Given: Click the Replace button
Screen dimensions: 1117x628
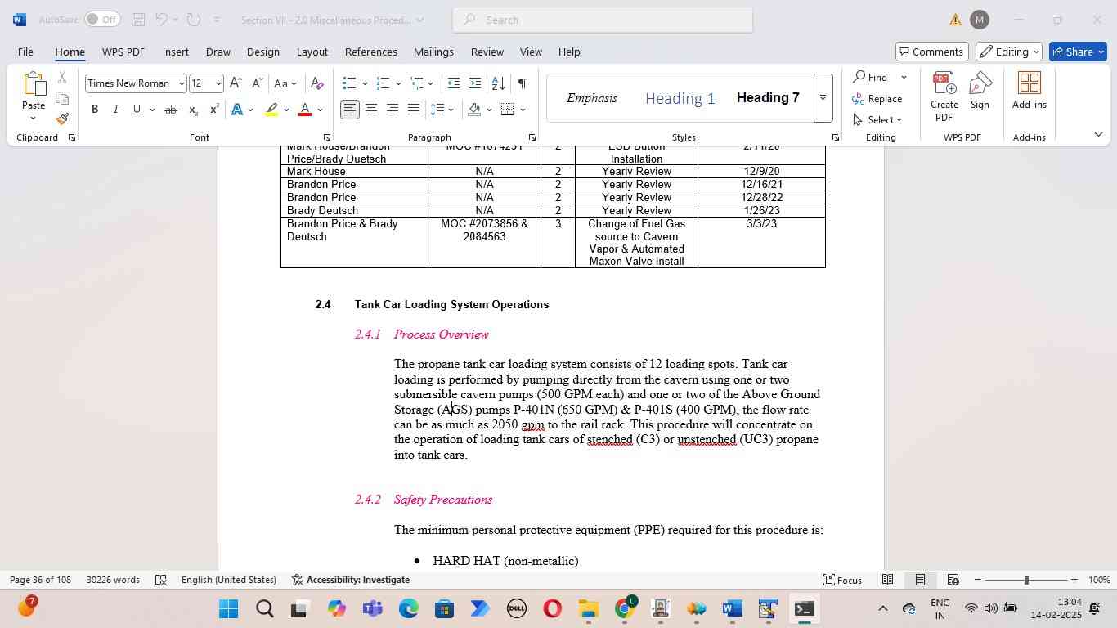Looking at the screenshot, I should 877,98.
